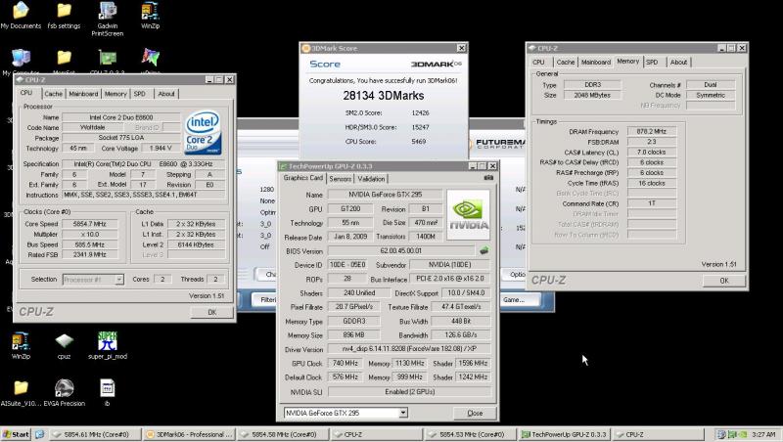783x442 pixels.
Task: Click the camera screenshot icon in GPU-Z
Action: 488,178
